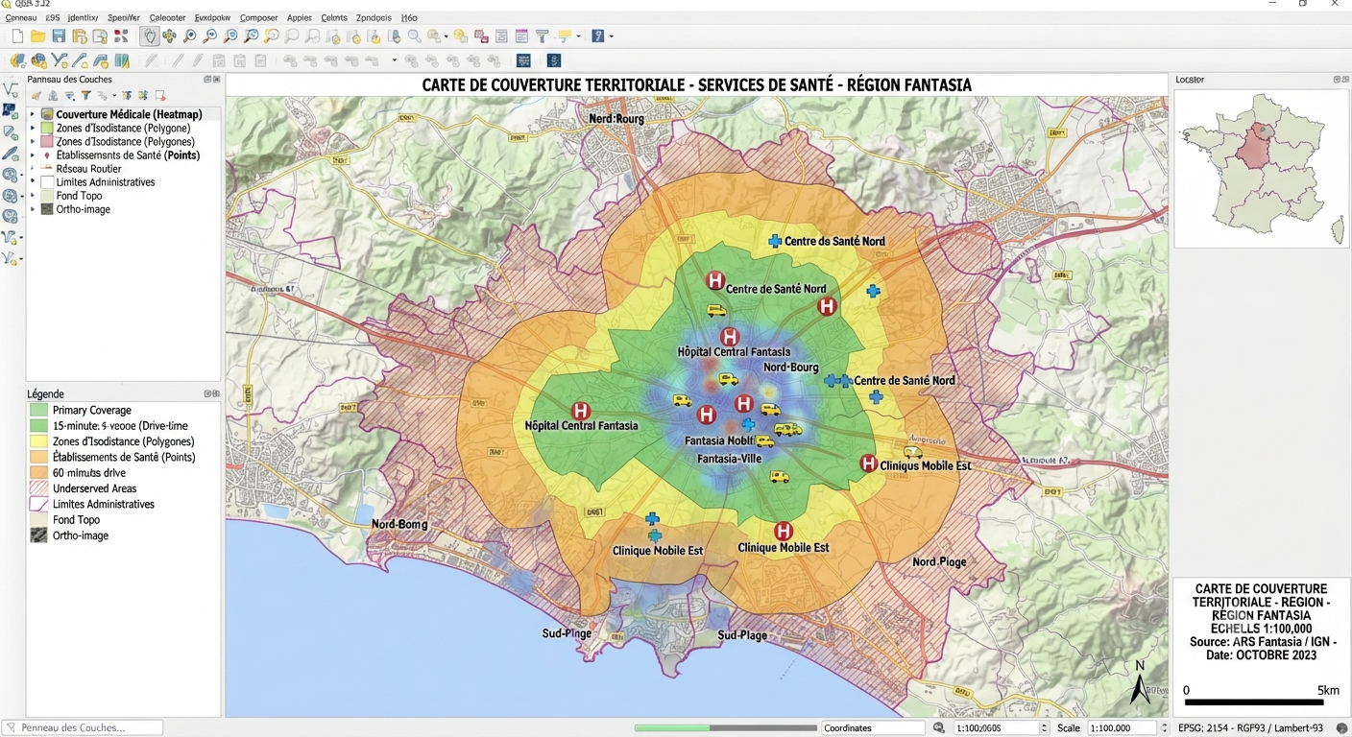This screenshot has height=737, width=1352.
Task: Click the blue feather line icon in left toolbar
Action: [x=12, y=154]
